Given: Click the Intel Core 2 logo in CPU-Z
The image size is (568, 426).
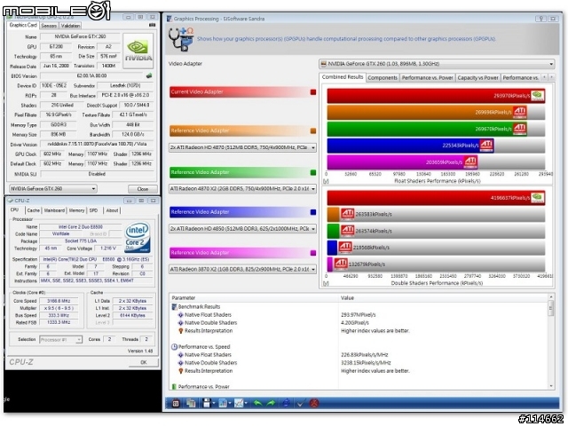Looking at the screenshot, I should tap(138, 237).
